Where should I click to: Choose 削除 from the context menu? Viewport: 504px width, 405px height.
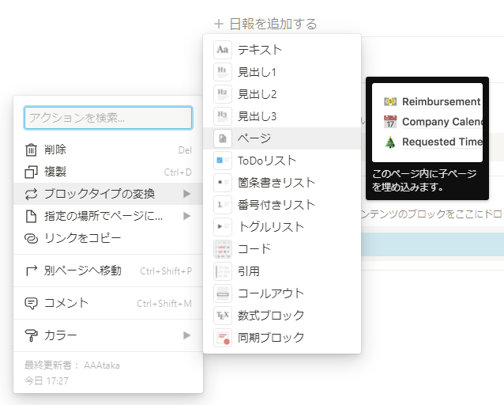tap(108, 150)
